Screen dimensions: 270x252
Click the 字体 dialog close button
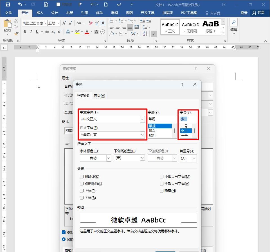[x=195, y=84]
